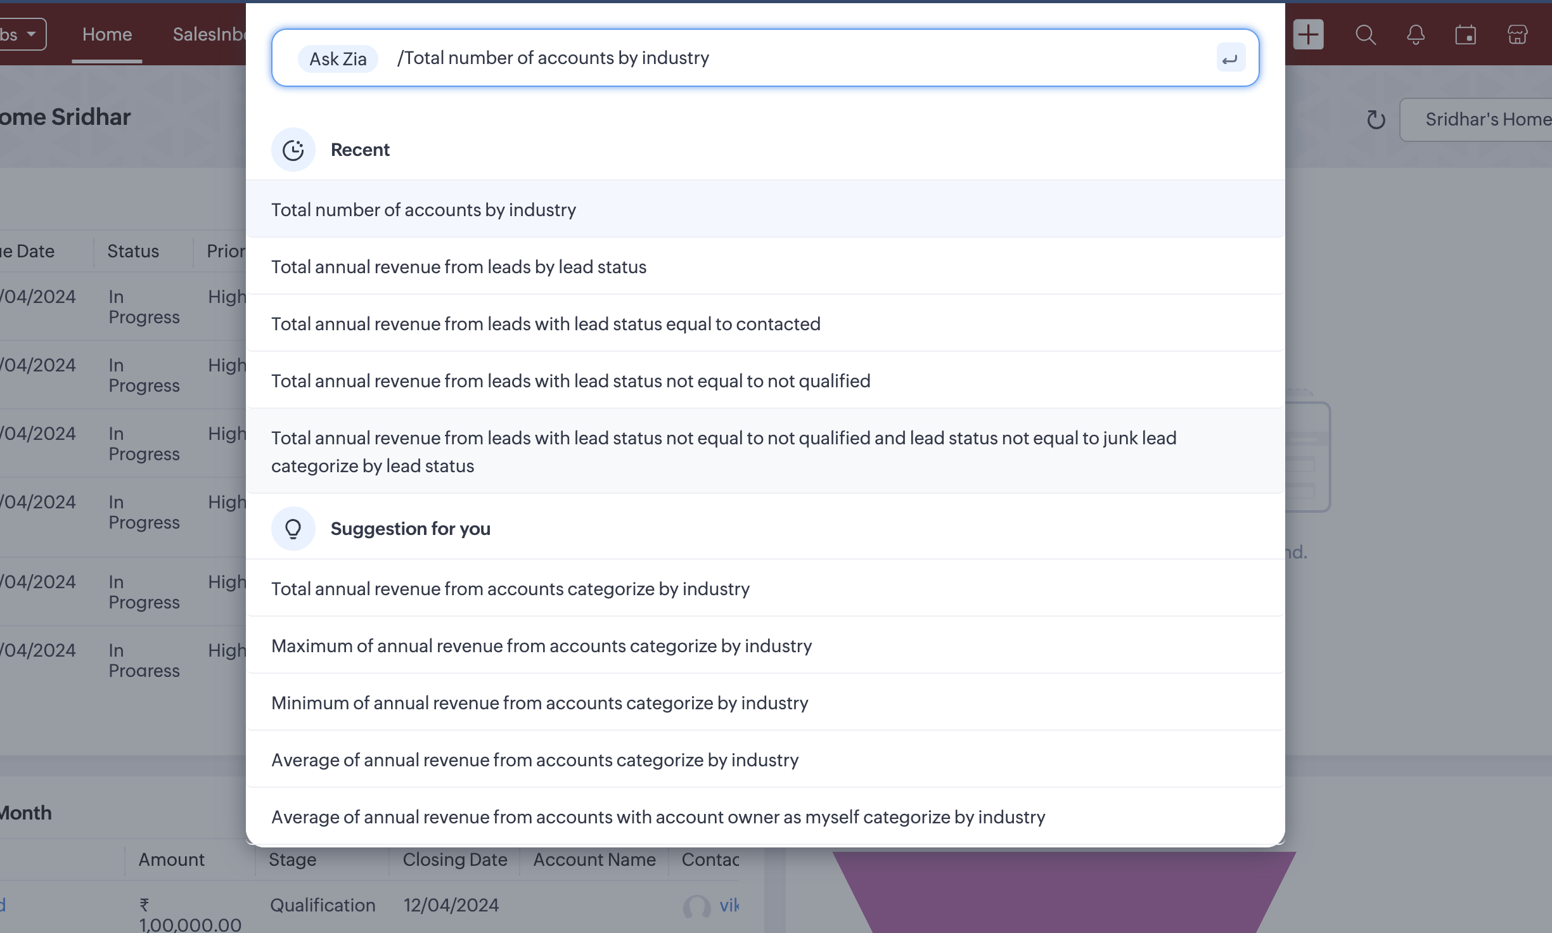Viewport: 1552px width, 933px height.
Task: Choose query with lead status equal to contacted
Action: [545, 324]
